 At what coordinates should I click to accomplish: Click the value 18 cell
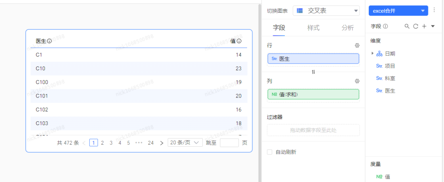(238, 123)
